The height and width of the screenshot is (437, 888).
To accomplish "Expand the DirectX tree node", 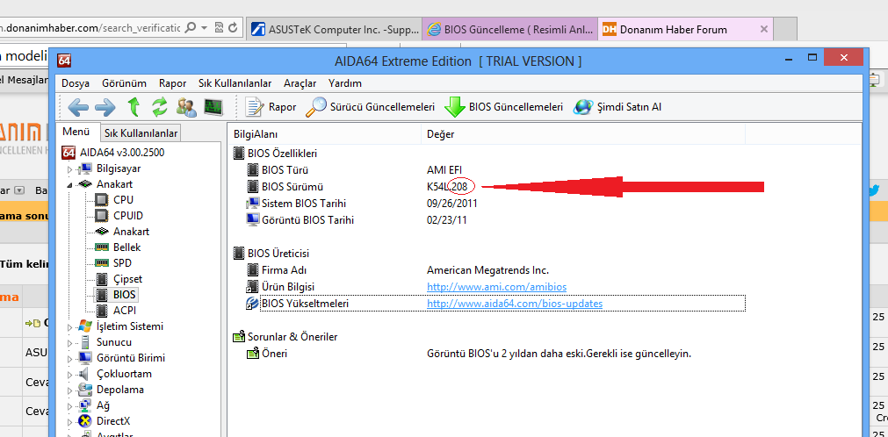I will (69, 422).
